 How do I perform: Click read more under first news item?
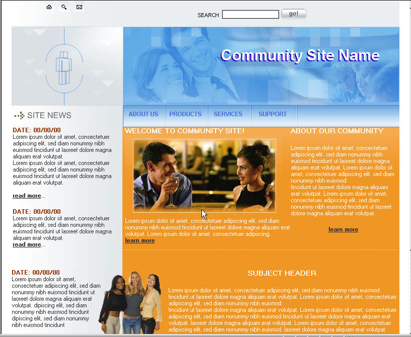(x=27, y=196)
